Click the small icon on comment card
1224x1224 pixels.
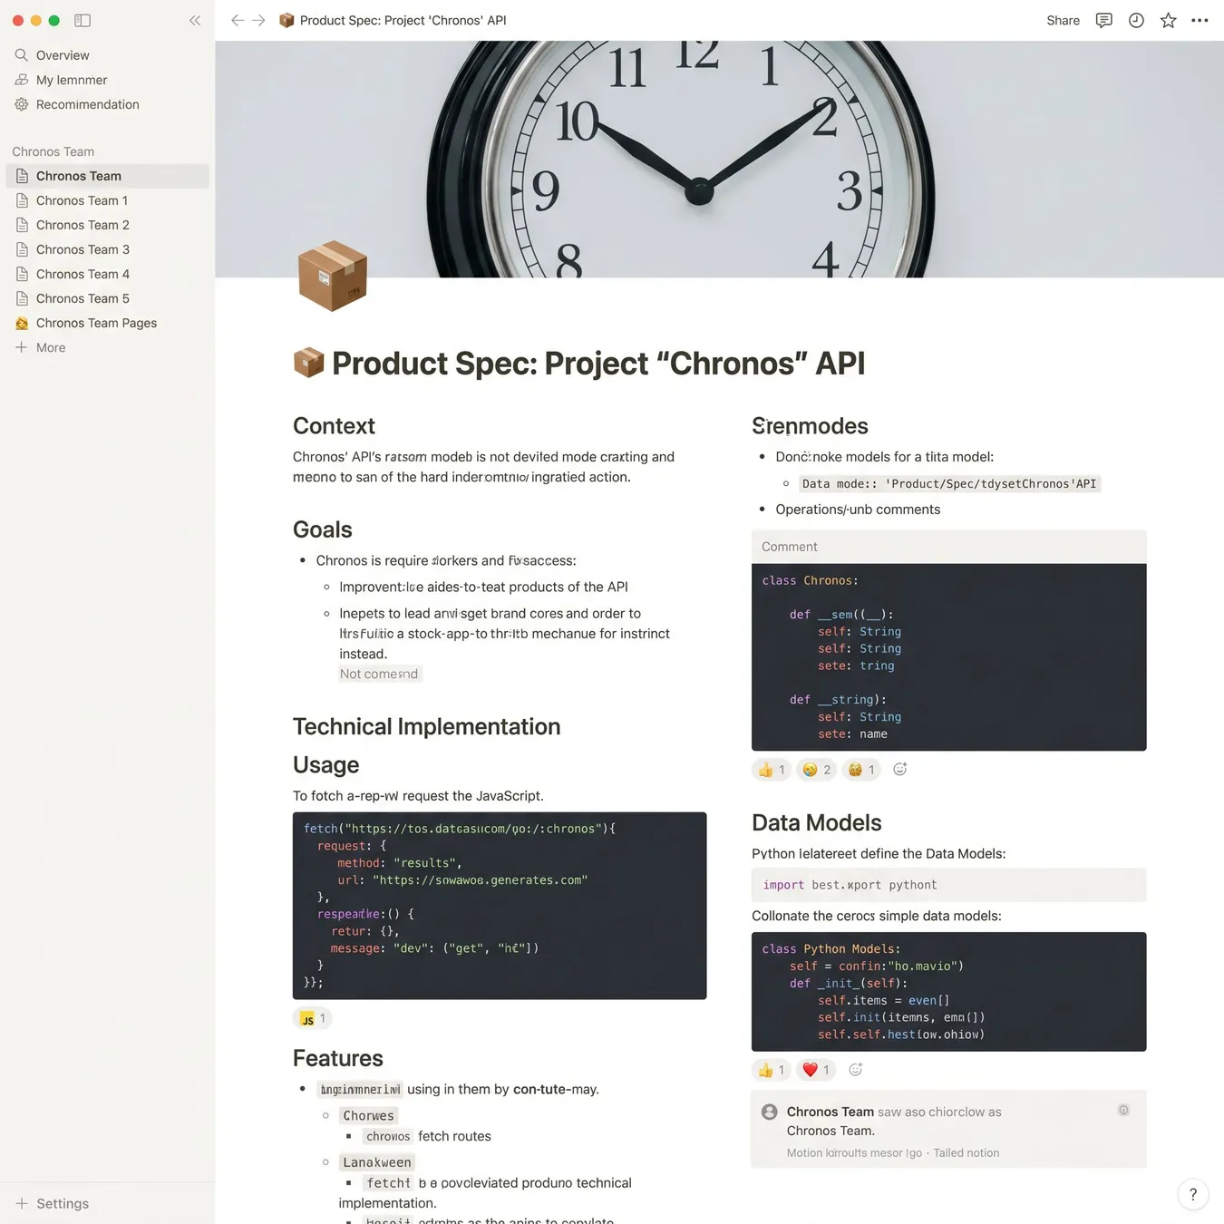pyautogui.click(x=1123, y=1110)
